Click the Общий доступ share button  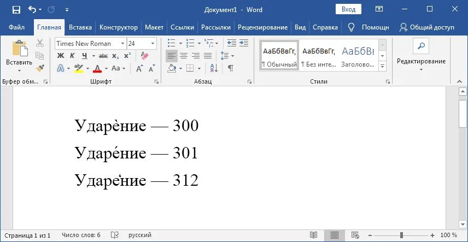(427, 27)
